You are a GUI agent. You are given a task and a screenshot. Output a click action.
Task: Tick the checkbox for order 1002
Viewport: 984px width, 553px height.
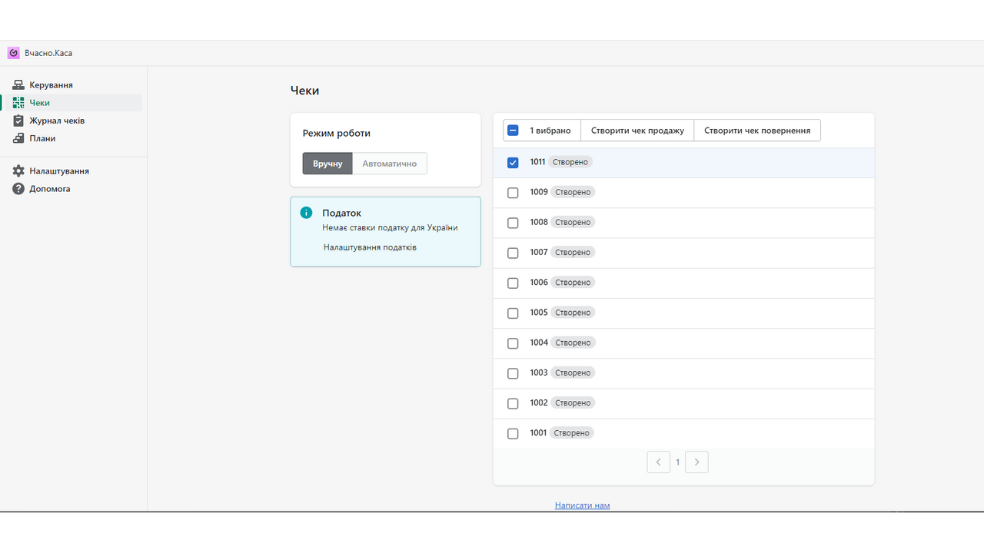click(x=513, y=404)
